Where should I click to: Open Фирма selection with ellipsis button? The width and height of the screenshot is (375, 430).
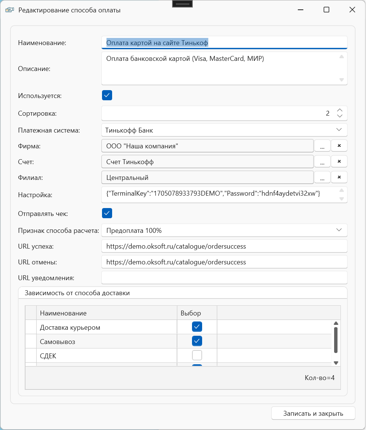322,146
